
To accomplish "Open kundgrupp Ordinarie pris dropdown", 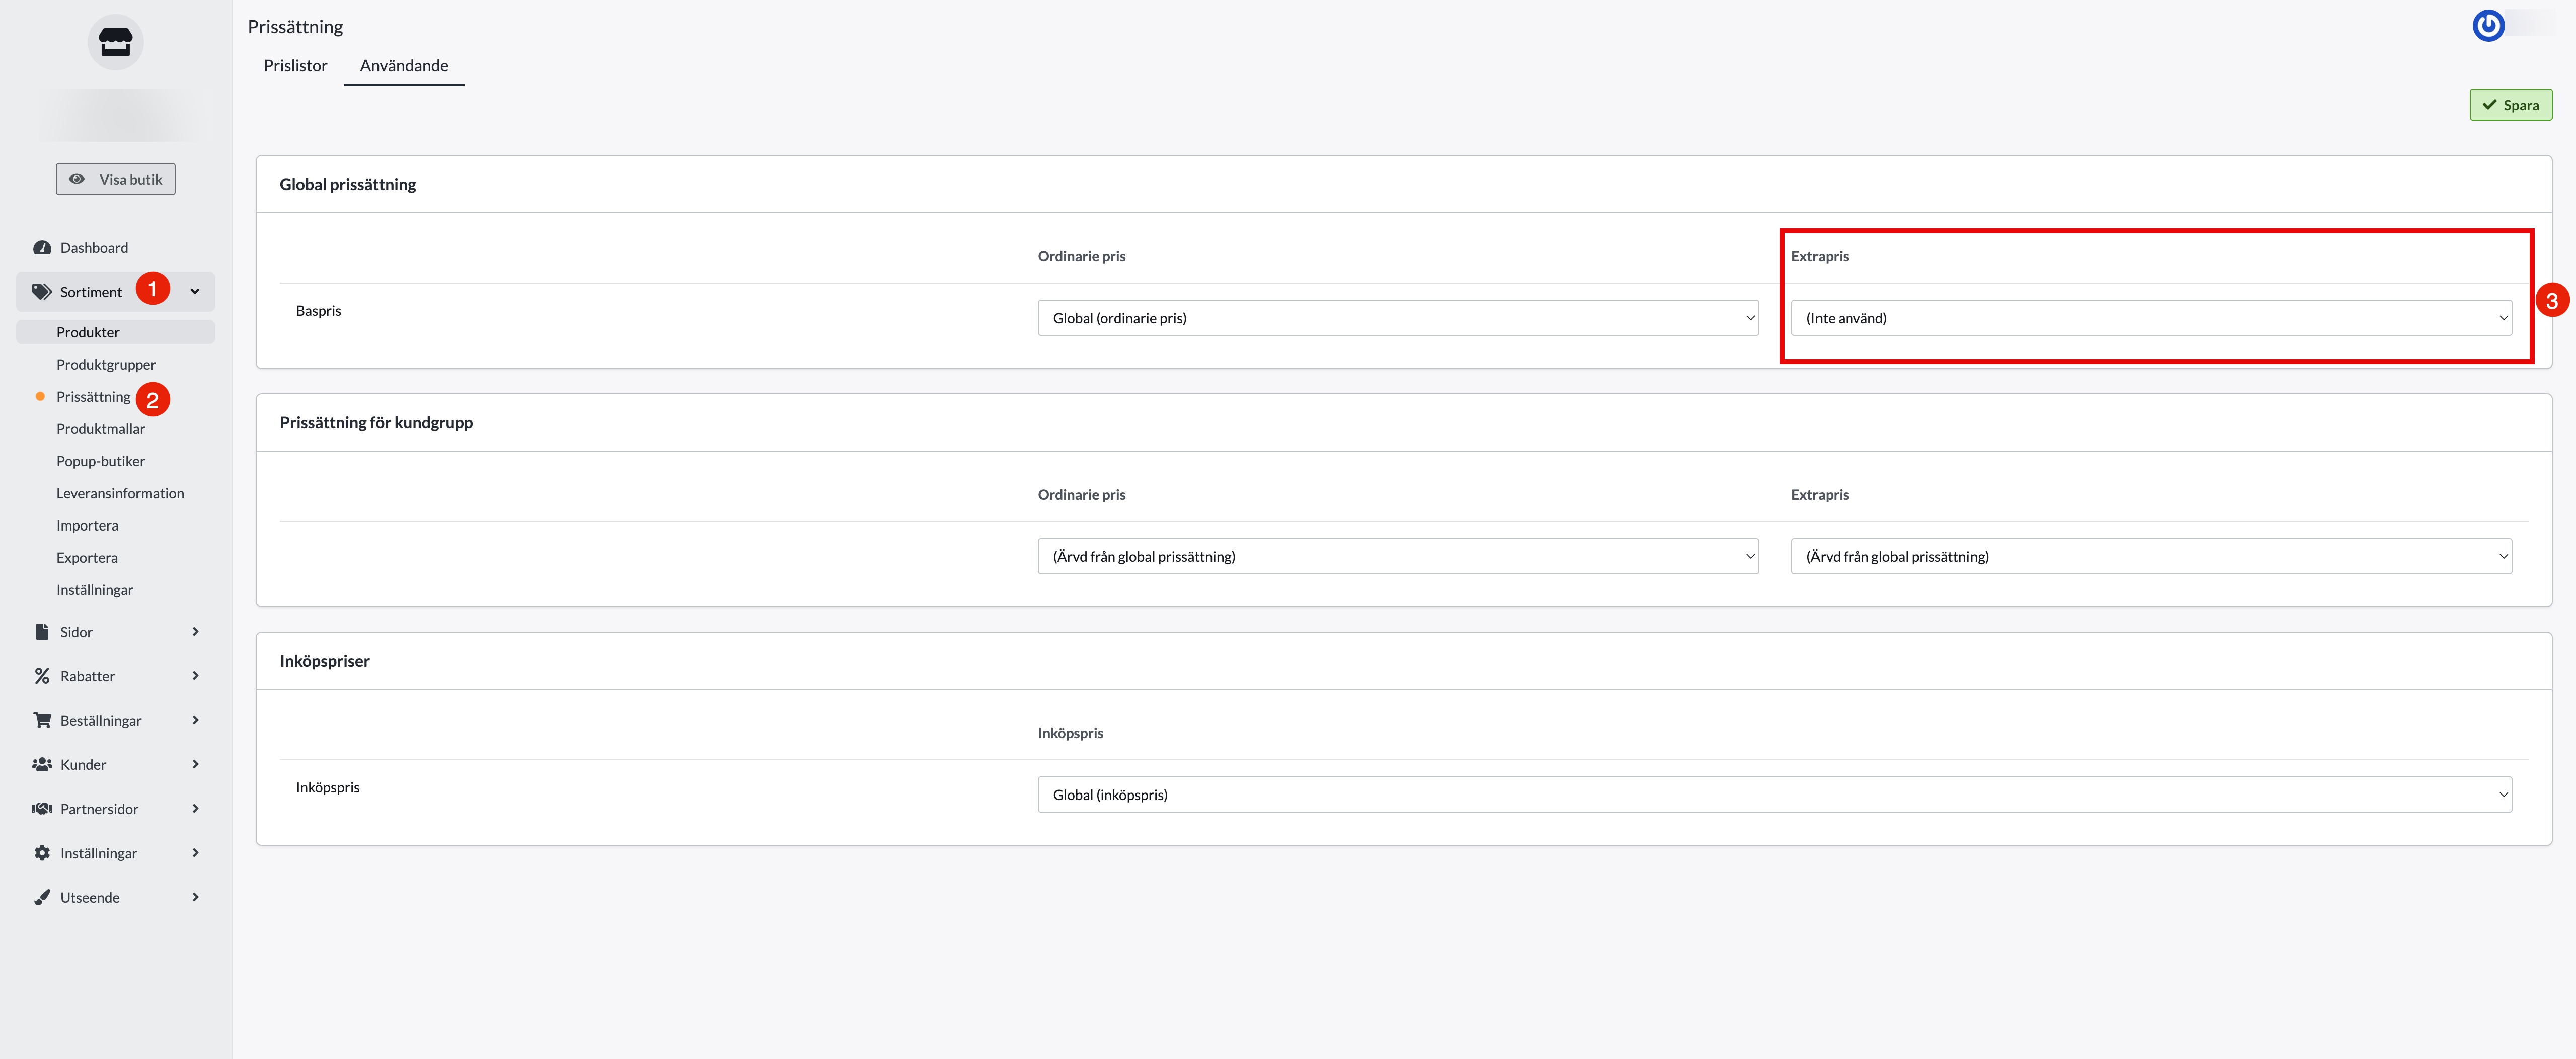I will (x=1397, y=557).
